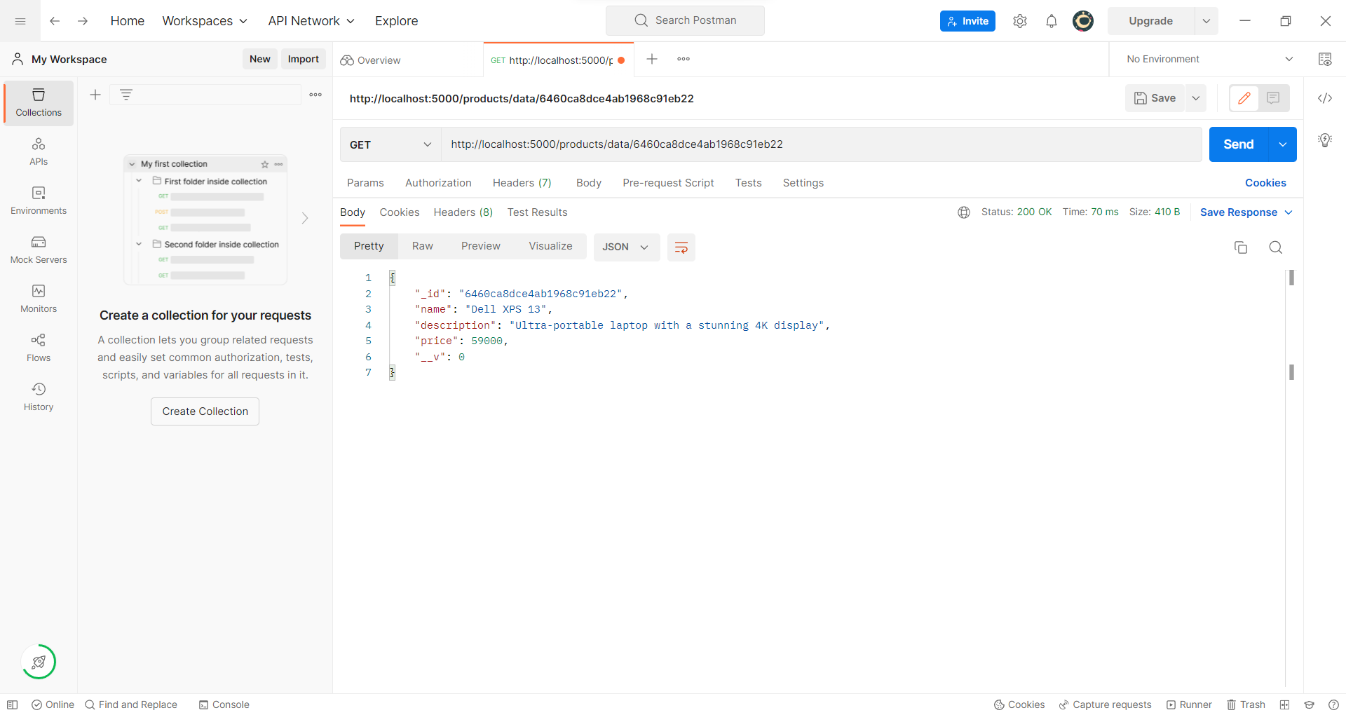1346x715 pixels.
Task: Switch to the Pre-request Script tab
Action: click(668, 183)
